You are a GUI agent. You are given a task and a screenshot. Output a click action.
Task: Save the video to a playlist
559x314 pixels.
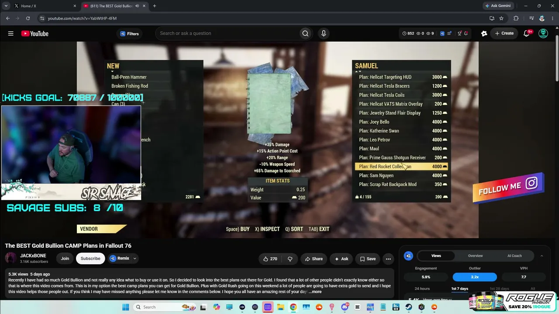point(367,259)
